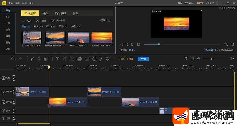Toggle lock on the 画中画 track with sunset-3912813
Screen dimensions: 237x126
tap(14, 90)
